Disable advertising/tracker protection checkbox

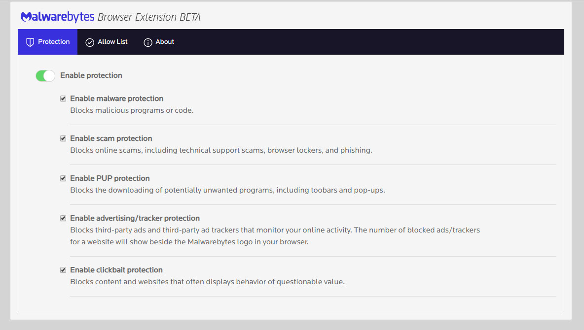63,218
